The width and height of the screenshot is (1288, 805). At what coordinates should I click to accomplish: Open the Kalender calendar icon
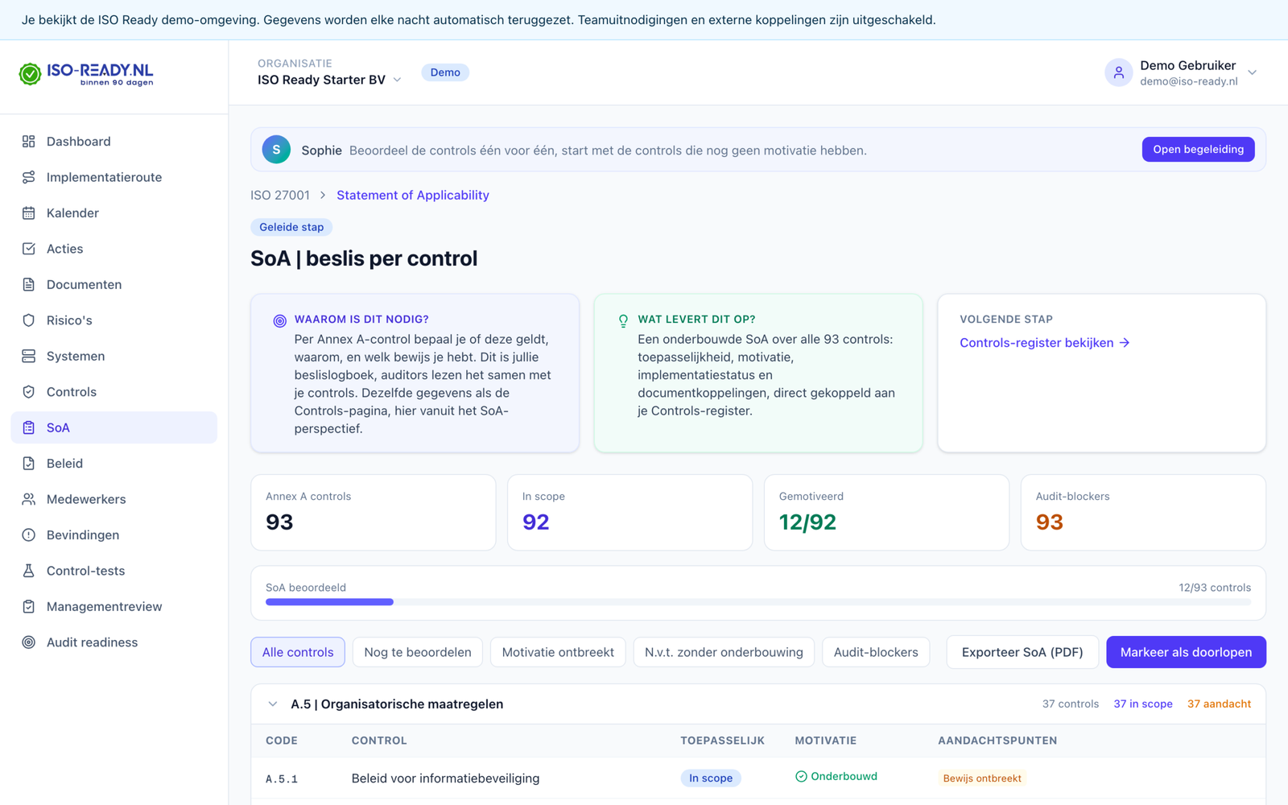[29, 213]
